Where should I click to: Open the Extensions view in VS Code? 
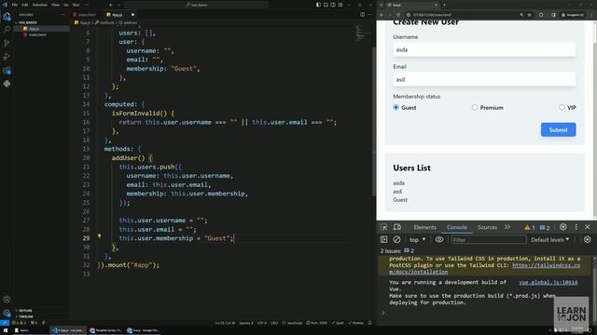(x=7, y=71)
